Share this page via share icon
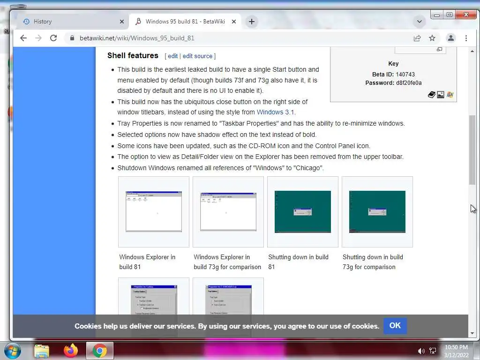 coord(417,38)
